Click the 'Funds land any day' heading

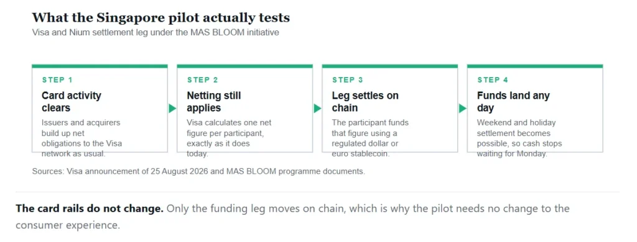[513, 102]
